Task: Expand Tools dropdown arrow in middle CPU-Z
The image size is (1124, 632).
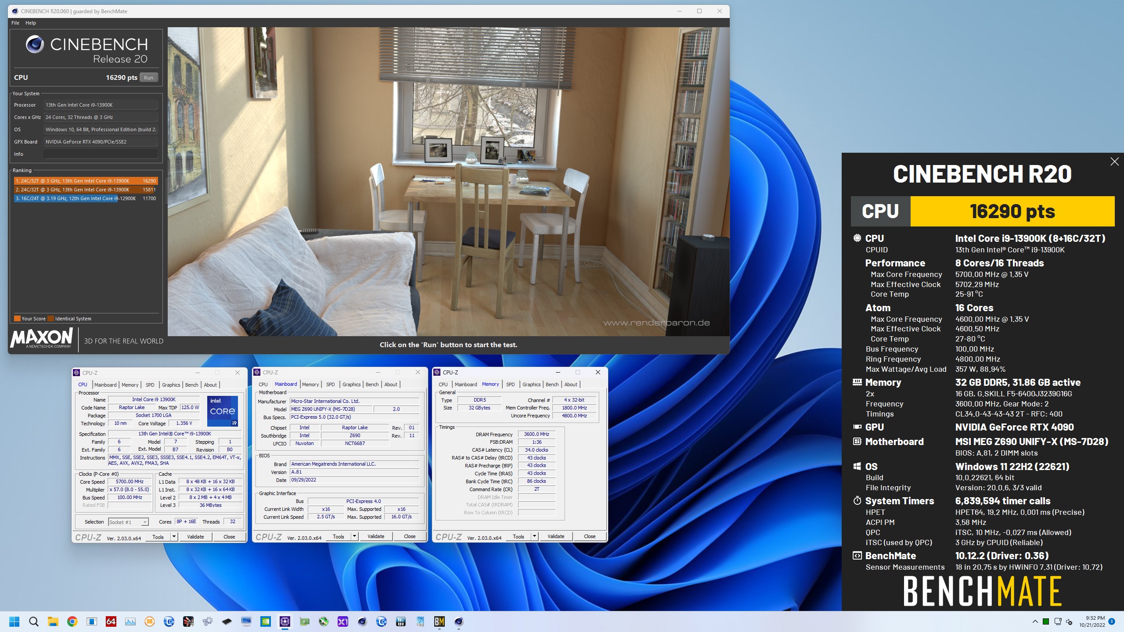Action: click(354, 536)
